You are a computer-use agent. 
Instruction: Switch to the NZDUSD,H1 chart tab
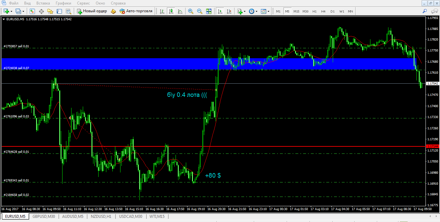(101, 217)
